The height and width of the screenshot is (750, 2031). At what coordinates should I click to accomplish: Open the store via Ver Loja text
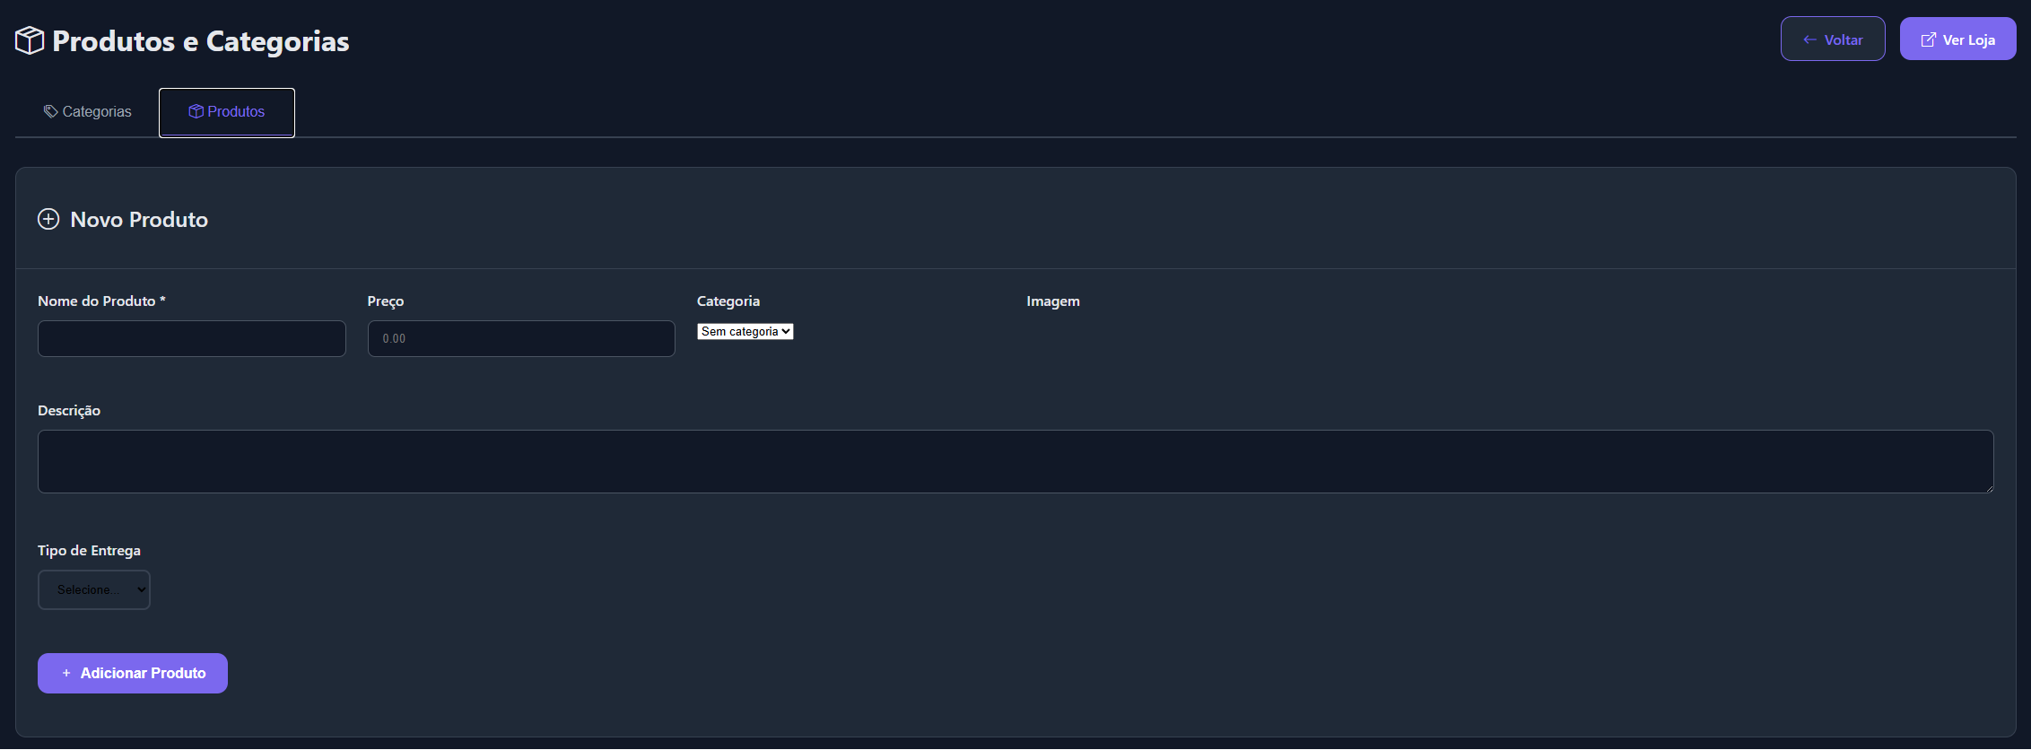[1968, 40]
